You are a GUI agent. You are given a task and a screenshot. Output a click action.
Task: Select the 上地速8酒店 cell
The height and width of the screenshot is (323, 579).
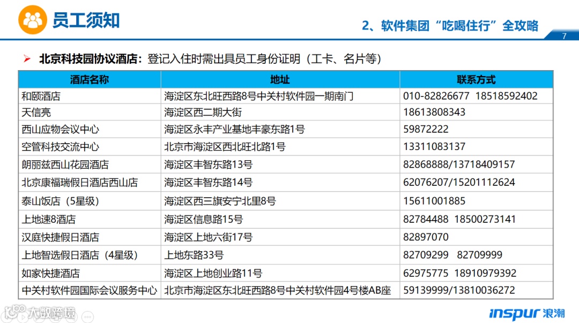(x=90, y=219)
